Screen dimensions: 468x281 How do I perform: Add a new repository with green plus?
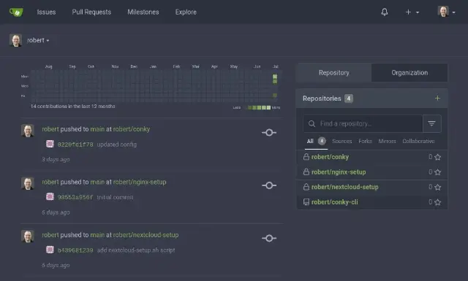[437, 99]
